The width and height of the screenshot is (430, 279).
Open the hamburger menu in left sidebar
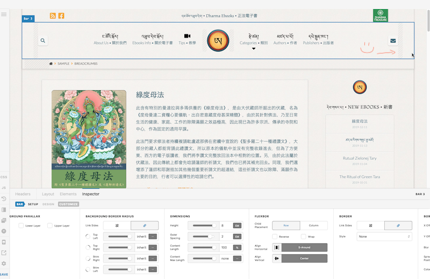click(x=4, y=14)
